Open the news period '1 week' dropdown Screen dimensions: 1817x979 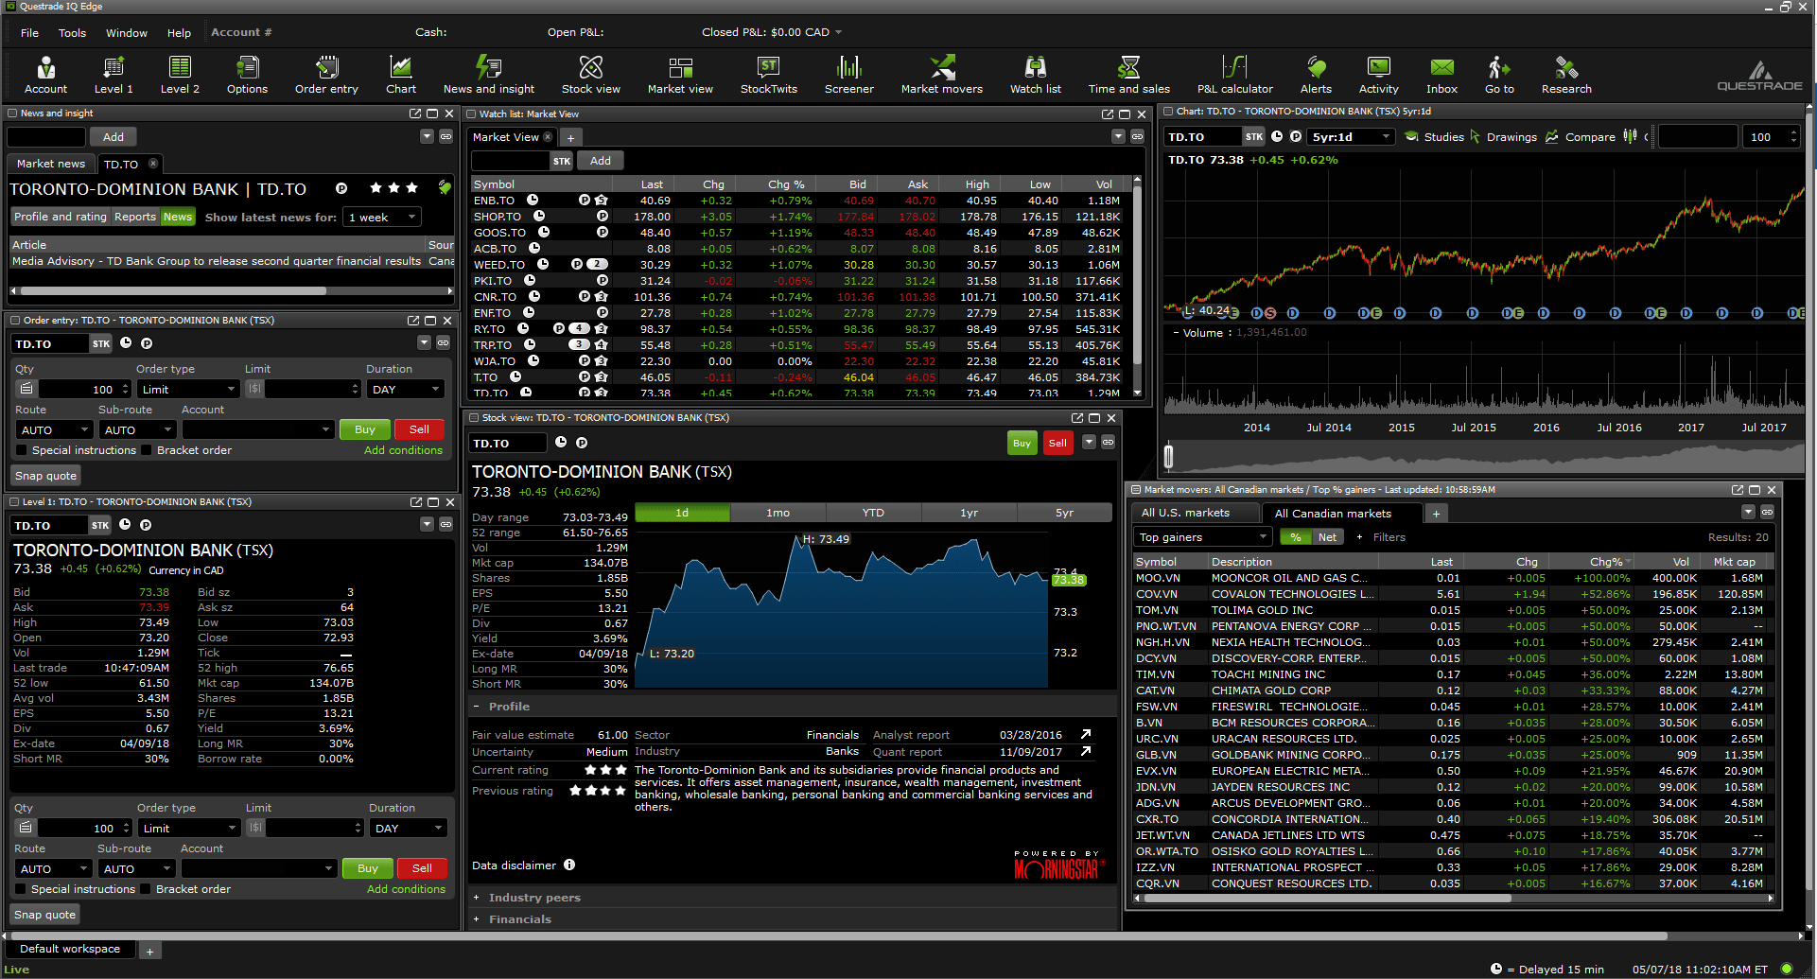382,218
